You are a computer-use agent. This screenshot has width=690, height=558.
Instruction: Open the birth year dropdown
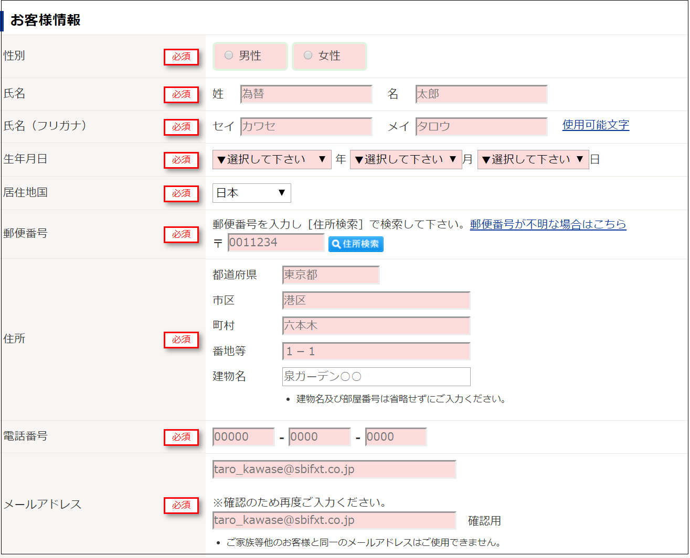click(x=272, y=159)
